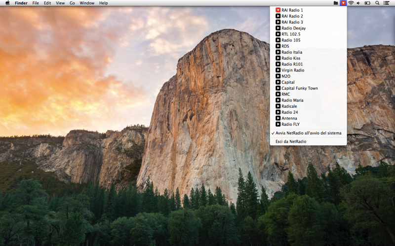The image size is (395, 246).
Task: Click the play icon beside Radio Italia
Action: (x=278, y=52)
